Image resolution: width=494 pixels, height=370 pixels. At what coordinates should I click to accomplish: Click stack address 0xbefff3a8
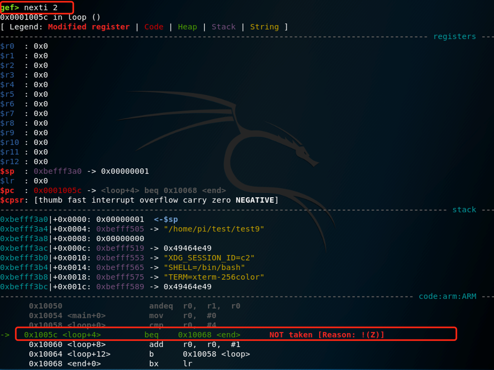tap(24, 239)
